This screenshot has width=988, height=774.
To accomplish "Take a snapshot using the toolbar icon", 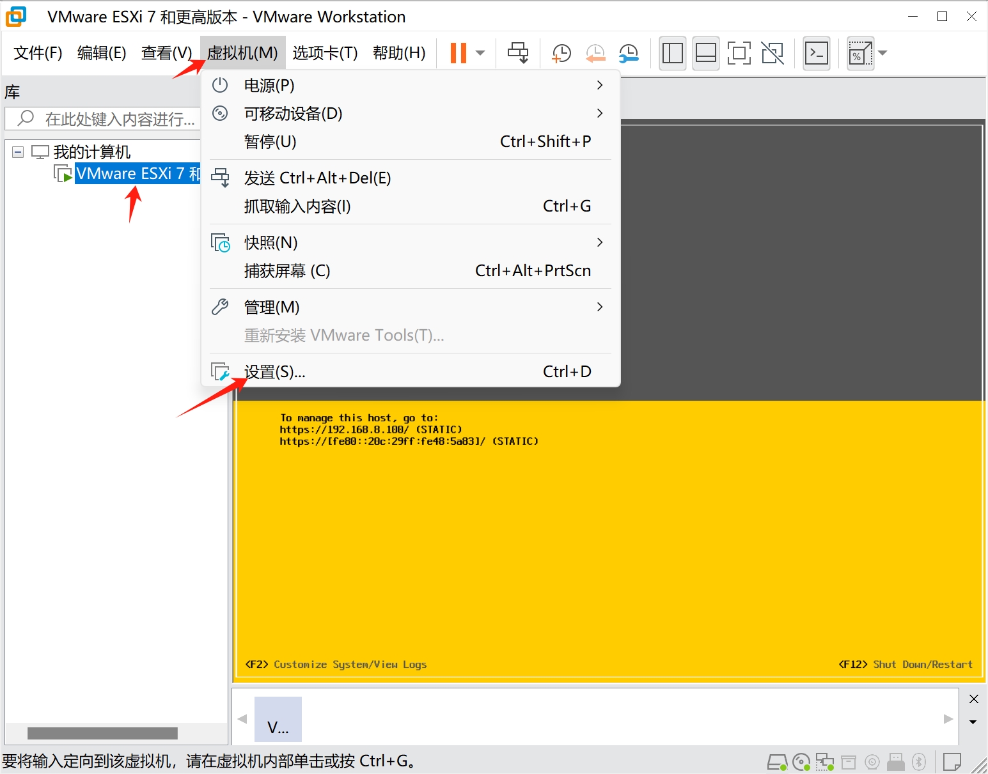I will [x=561, y=53].
